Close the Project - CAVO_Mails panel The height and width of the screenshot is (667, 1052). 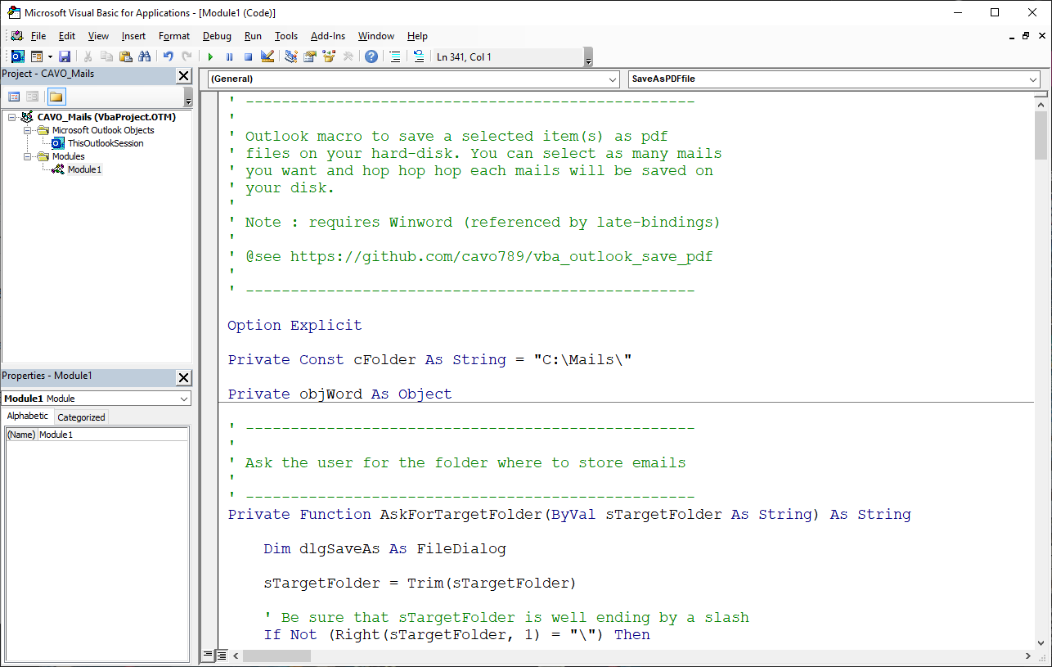(184, 75)
